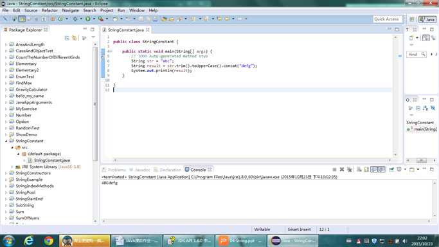
Task: Open the Open Perspective icon
Action: click(411, 19)
